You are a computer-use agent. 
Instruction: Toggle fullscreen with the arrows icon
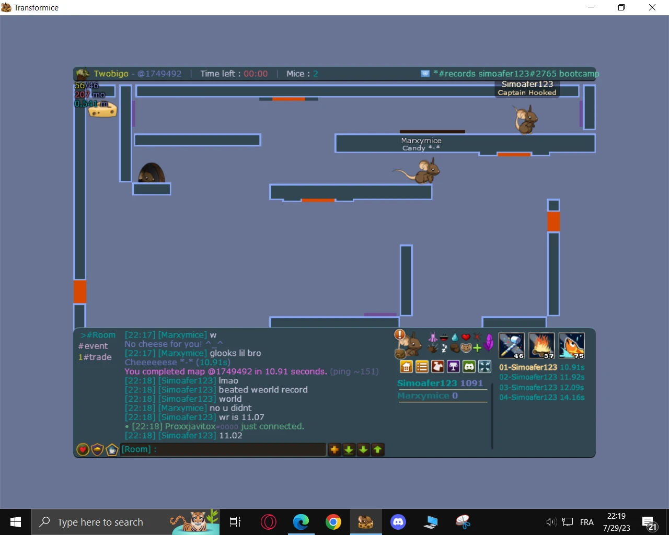click(x=485, y=367)
